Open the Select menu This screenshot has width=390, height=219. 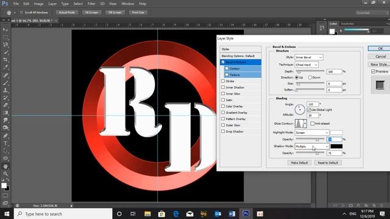click(x=78, y=4)
